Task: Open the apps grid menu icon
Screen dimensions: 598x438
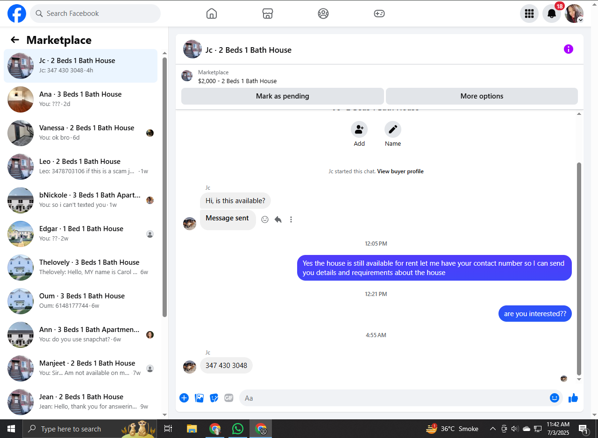Action: point(529,14)
